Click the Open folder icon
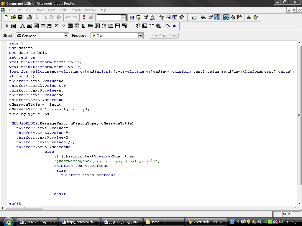The width and height of the screenshot is (302, 226). coord(13,17)
